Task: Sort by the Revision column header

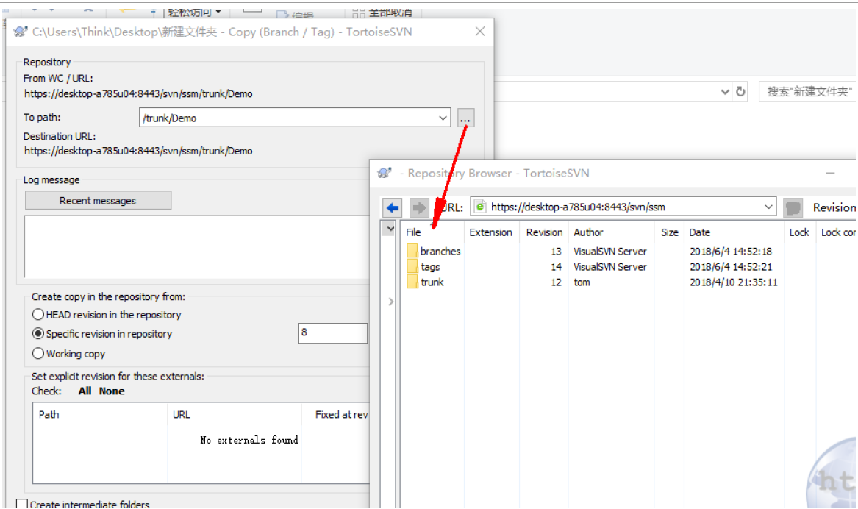Action: pos(545,232)
